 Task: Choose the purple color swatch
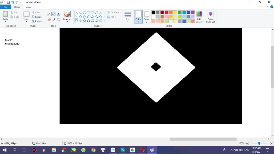[193, 12]
